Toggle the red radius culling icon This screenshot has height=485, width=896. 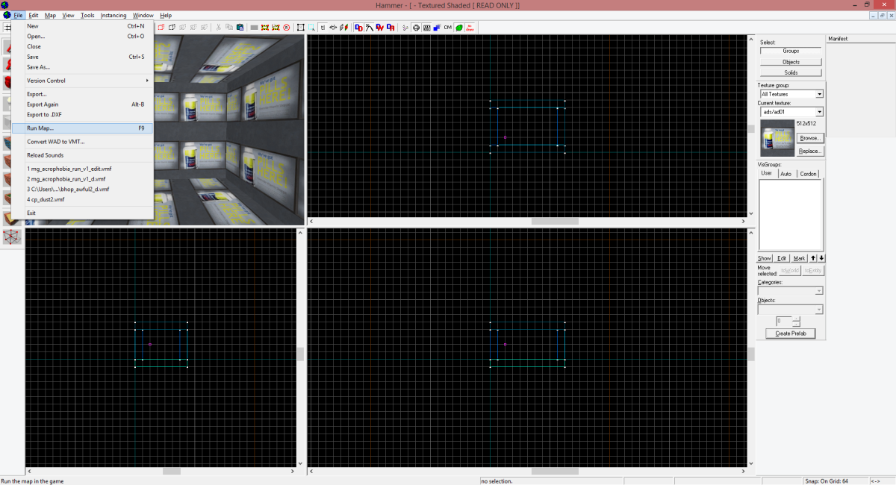(x=287, y=28)
